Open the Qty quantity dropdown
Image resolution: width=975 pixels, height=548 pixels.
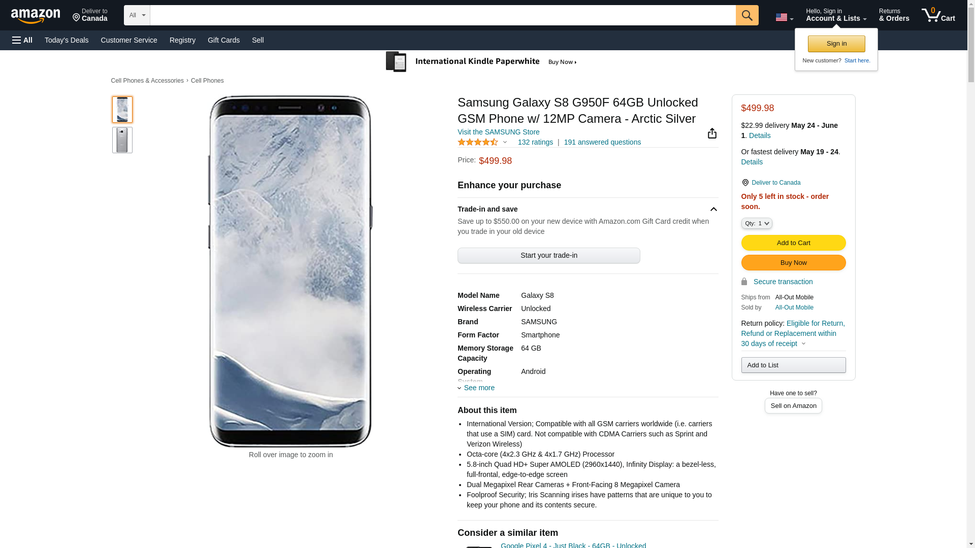pos(756,223)
